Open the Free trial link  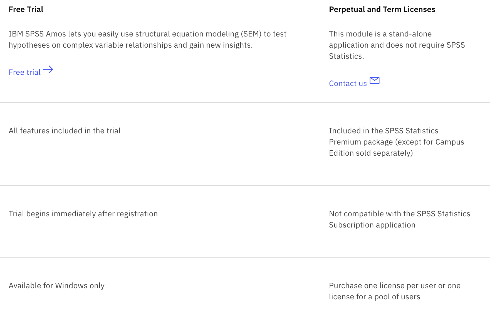pos(25,72)
